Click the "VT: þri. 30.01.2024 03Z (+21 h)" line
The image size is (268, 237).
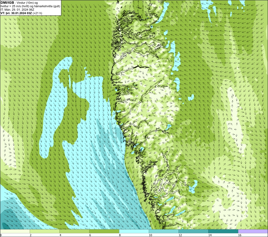pos(21,13)
